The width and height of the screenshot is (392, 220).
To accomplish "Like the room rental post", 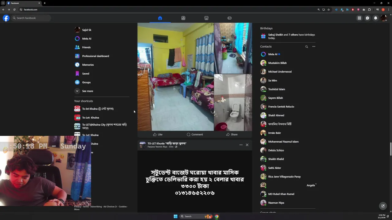I will [158, 134].
